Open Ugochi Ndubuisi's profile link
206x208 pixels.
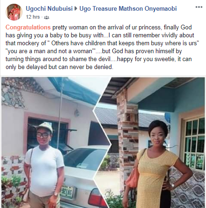(x=49, y=8)
